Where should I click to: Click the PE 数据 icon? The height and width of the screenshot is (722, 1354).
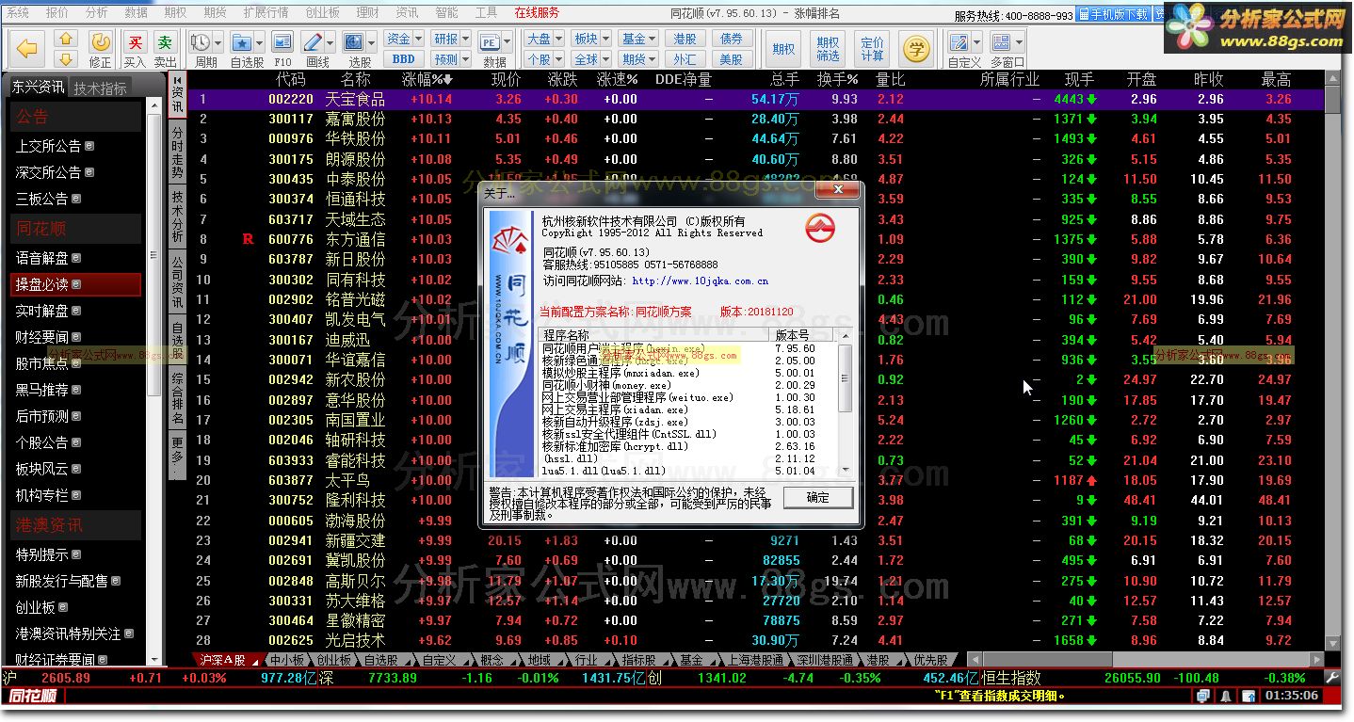tap(490, 42)
